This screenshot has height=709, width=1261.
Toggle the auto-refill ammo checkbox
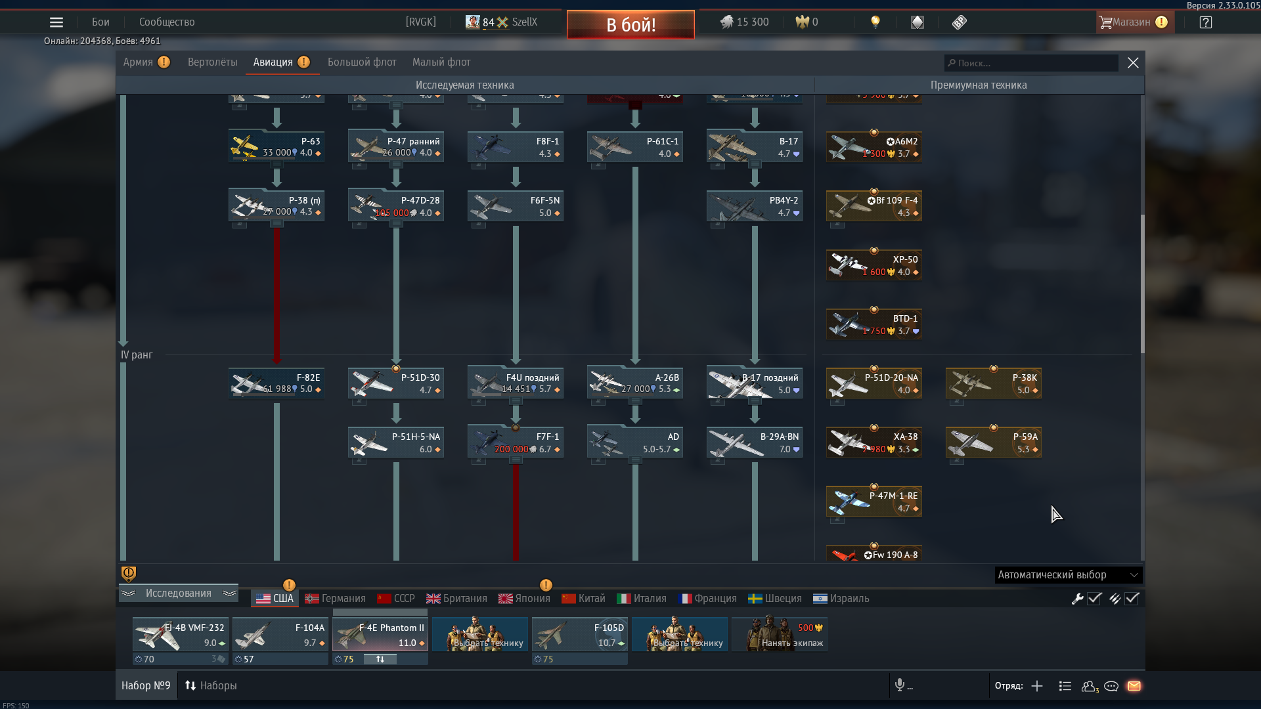pos(1132,599)
